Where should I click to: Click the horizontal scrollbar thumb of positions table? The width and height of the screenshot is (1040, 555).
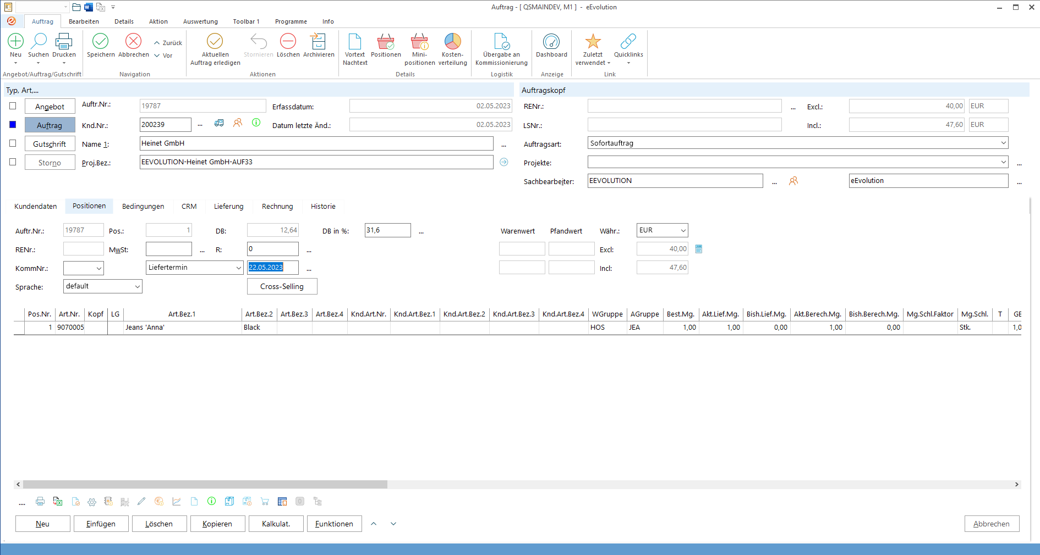click(x=205, y=485)
